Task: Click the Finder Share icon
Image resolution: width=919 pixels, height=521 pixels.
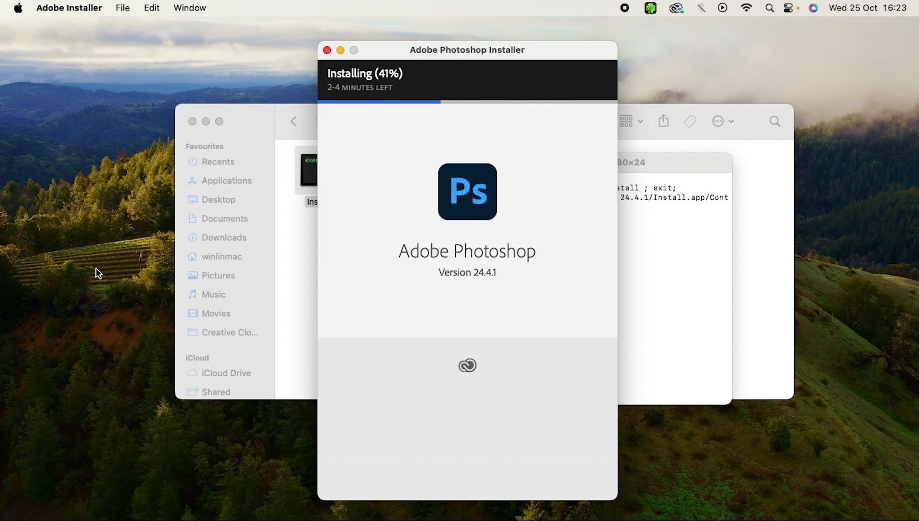Action: click(x=663, y=121)
